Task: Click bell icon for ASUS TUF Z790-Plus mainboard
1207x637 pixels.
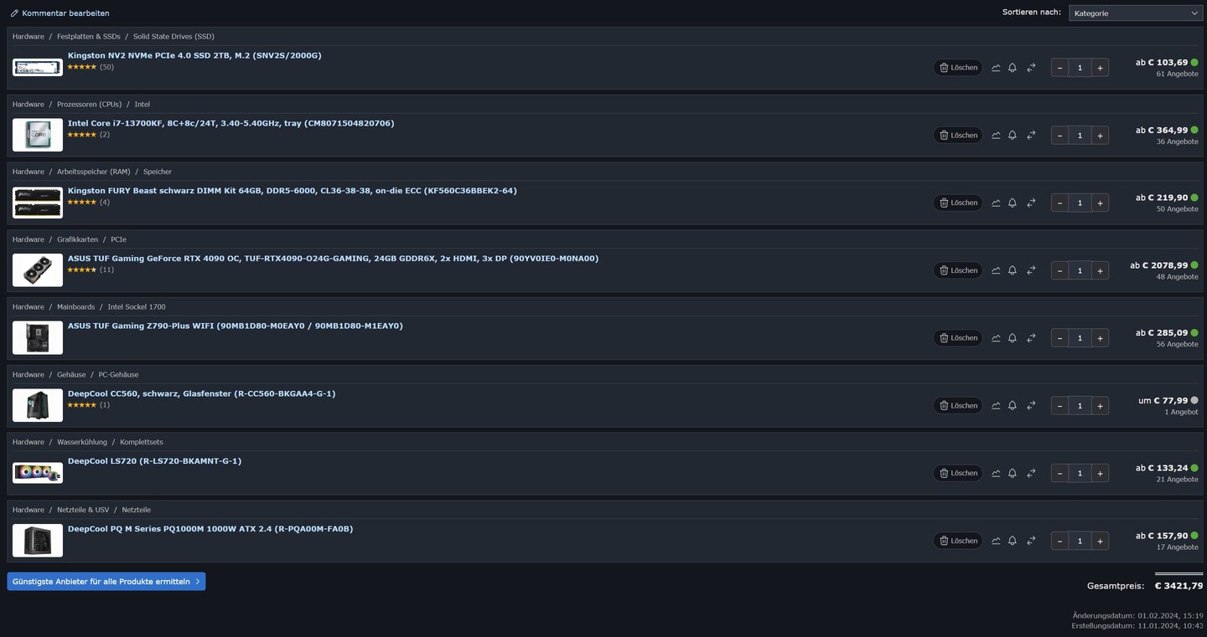Action: 1013,338
